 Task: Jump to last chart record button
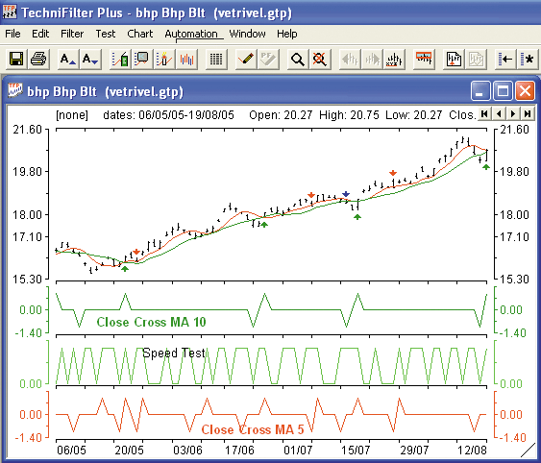pos(528,114)
